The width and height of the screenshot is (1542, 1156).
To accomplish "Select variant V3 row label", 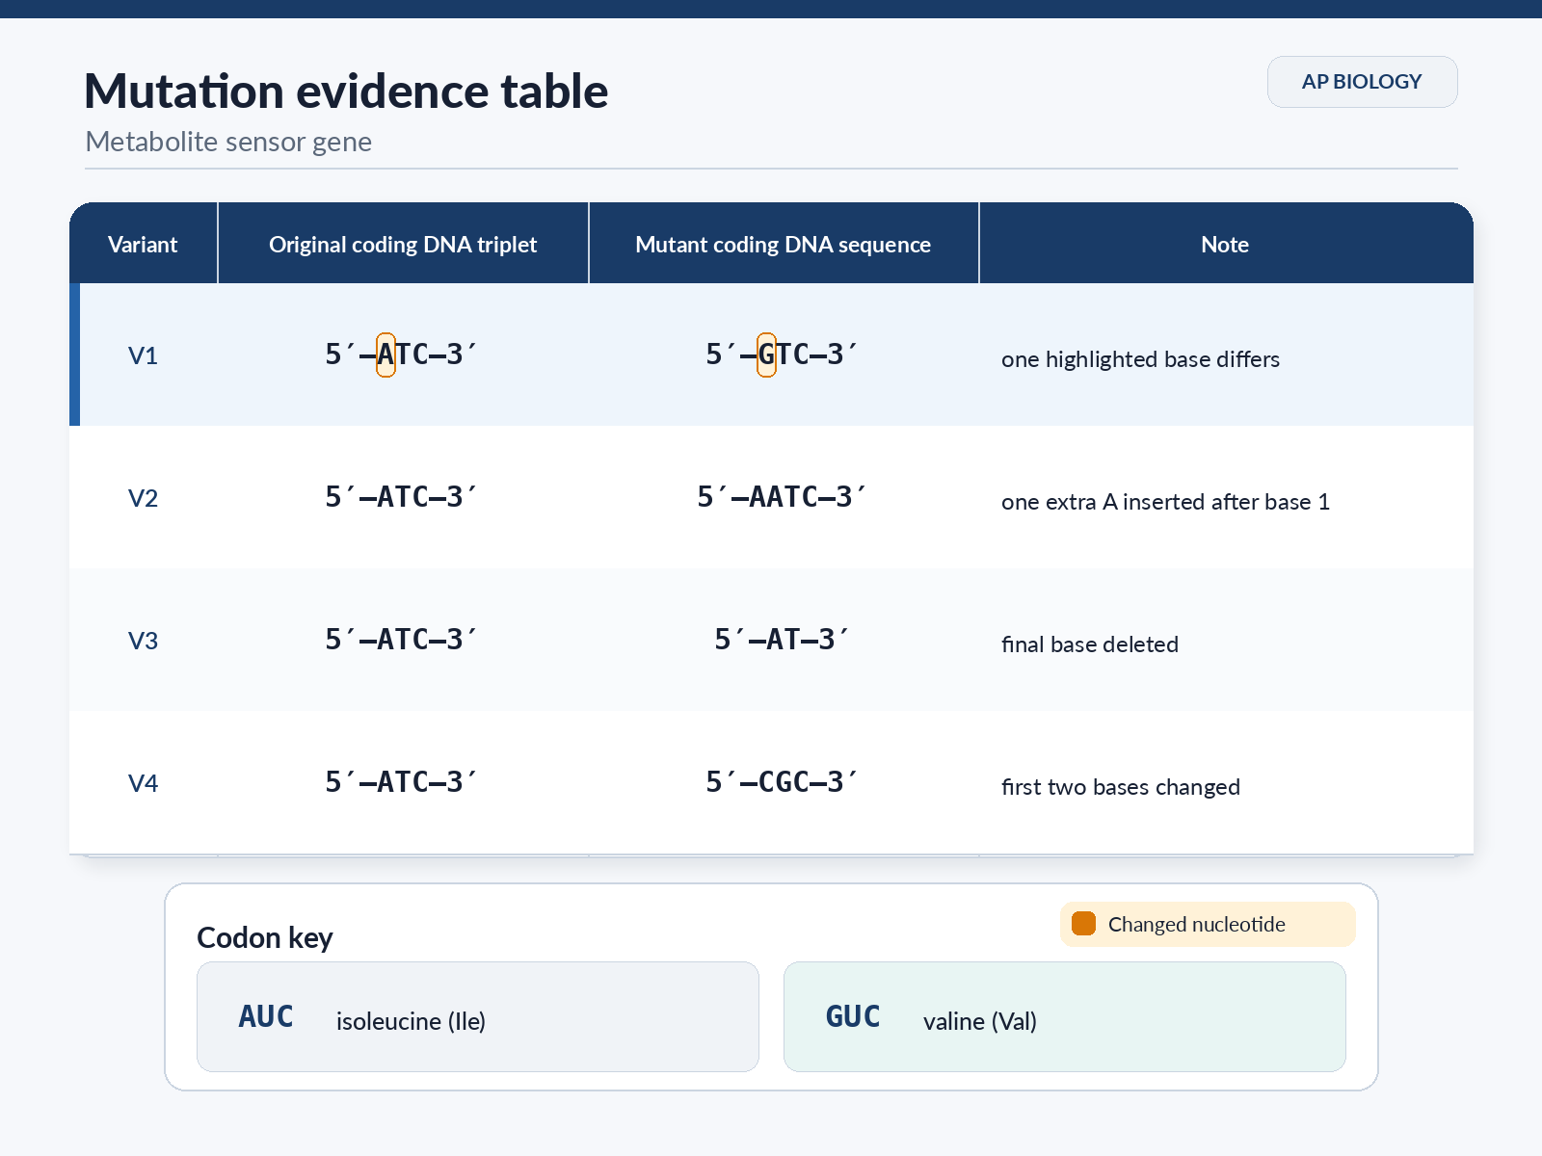I will (x=143, y=641).
